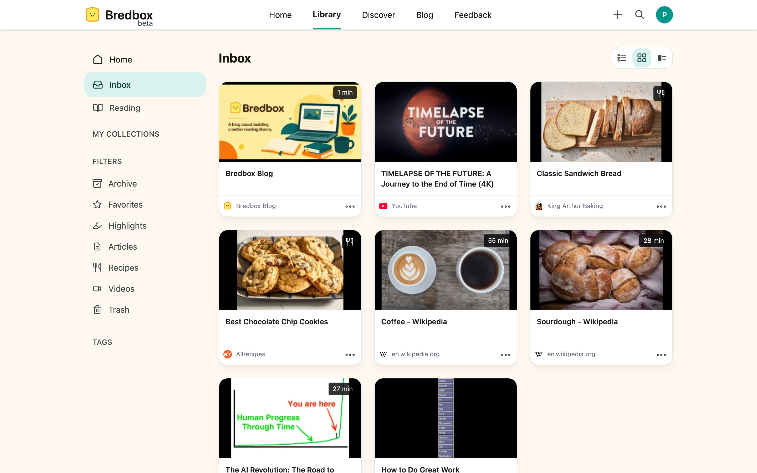Image resolution: width=757 pixels, height=473 pixels.
Task: Select Inbox in the sidebar
Action: click(145, 85)
